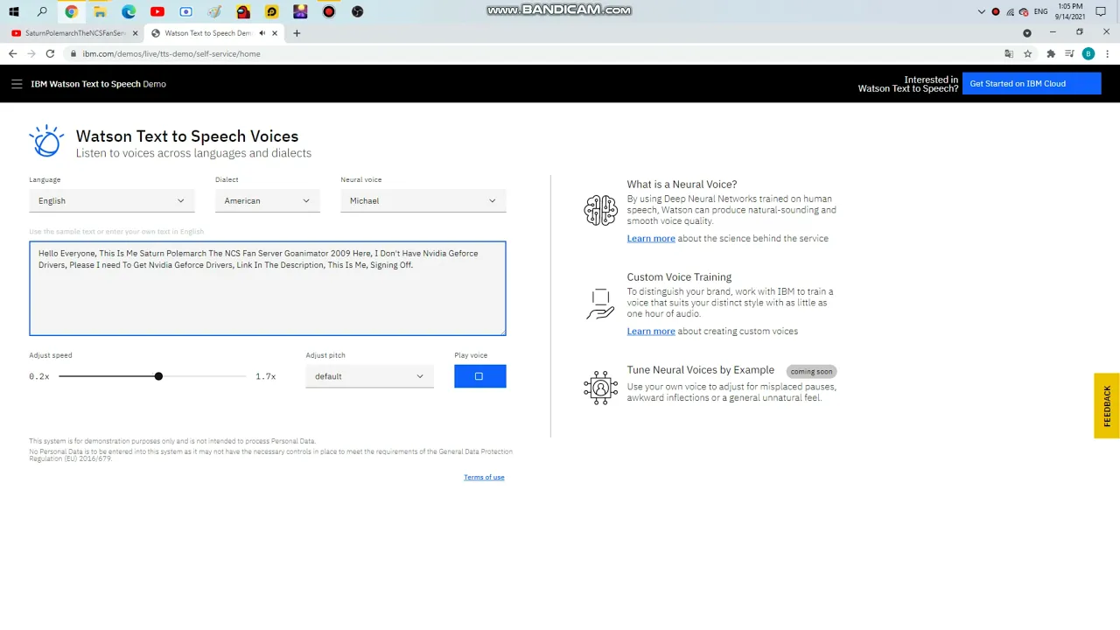
Task: Adjust the speed slider handle
Action: [x=158, y=376]
